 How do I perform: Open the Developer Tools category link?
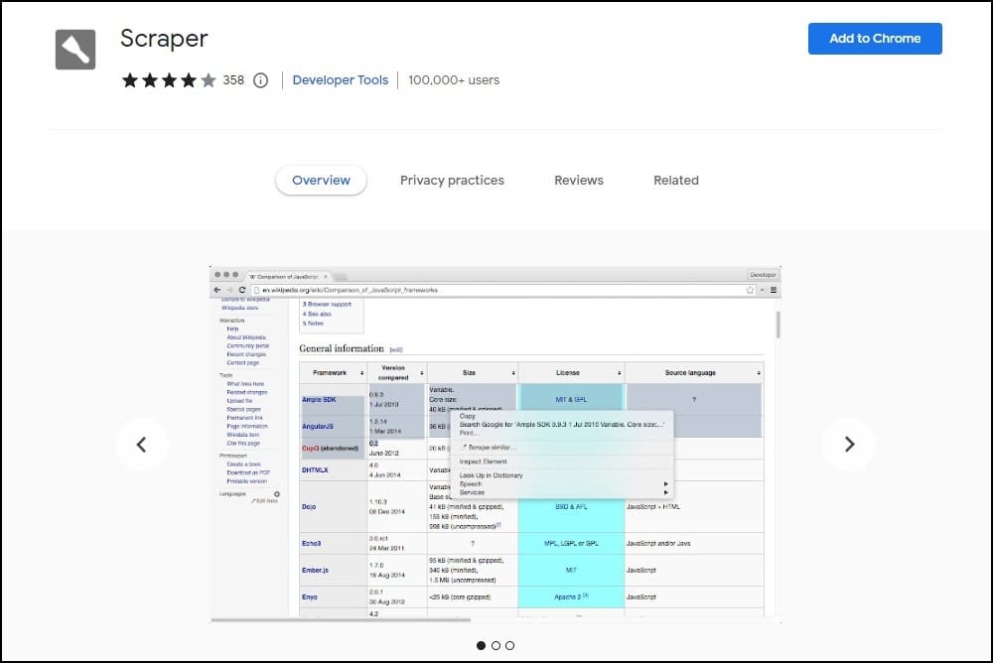pos(340,80)
